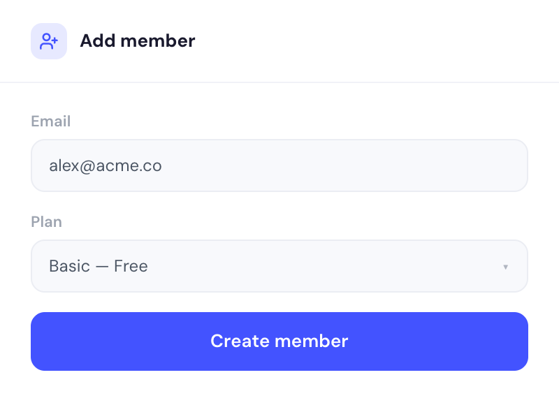
Task: Click the divider line below Add member header
Action: pyautogui.click(x=279, y=82)
